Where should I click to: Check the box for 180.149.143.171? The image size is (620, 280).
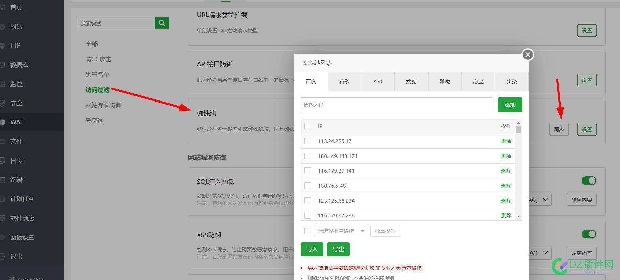pyautogui.click(x=308, y=156)
